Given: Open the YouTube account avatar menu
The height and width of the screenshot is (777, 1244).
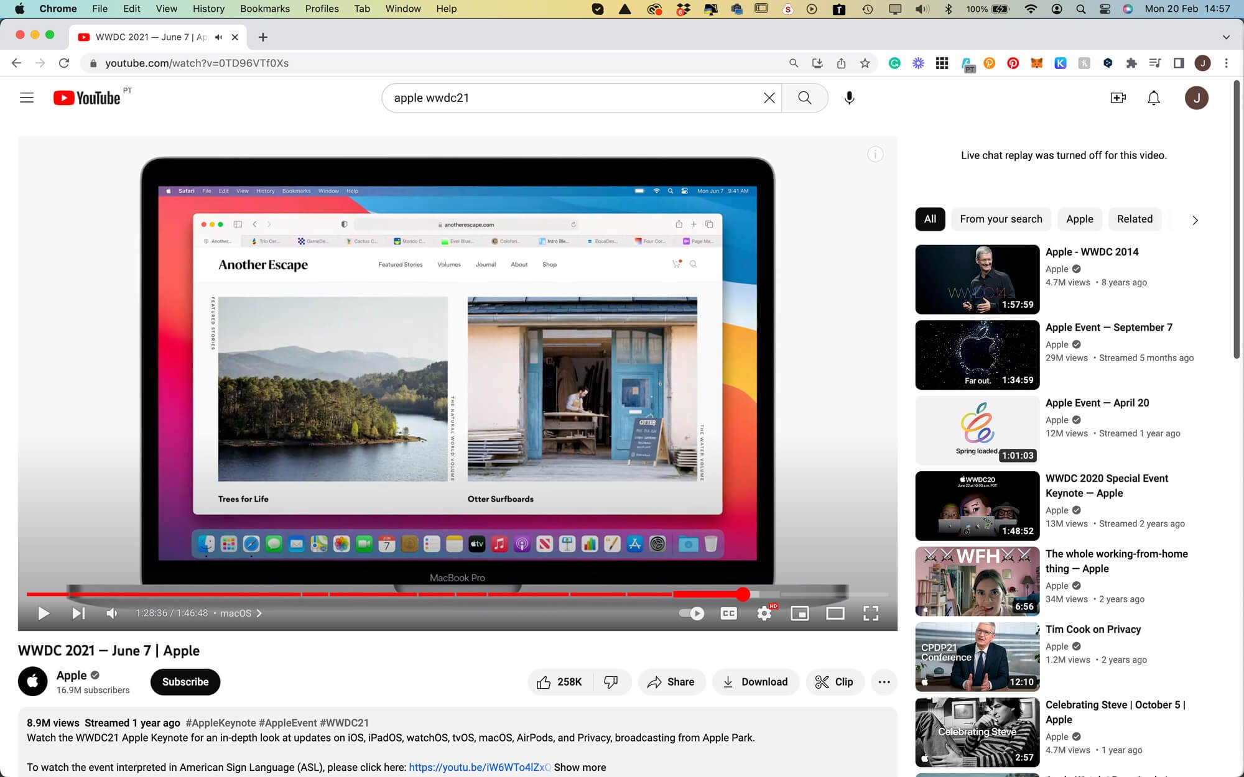Looking at the screenshot, I should [1196, 98].
